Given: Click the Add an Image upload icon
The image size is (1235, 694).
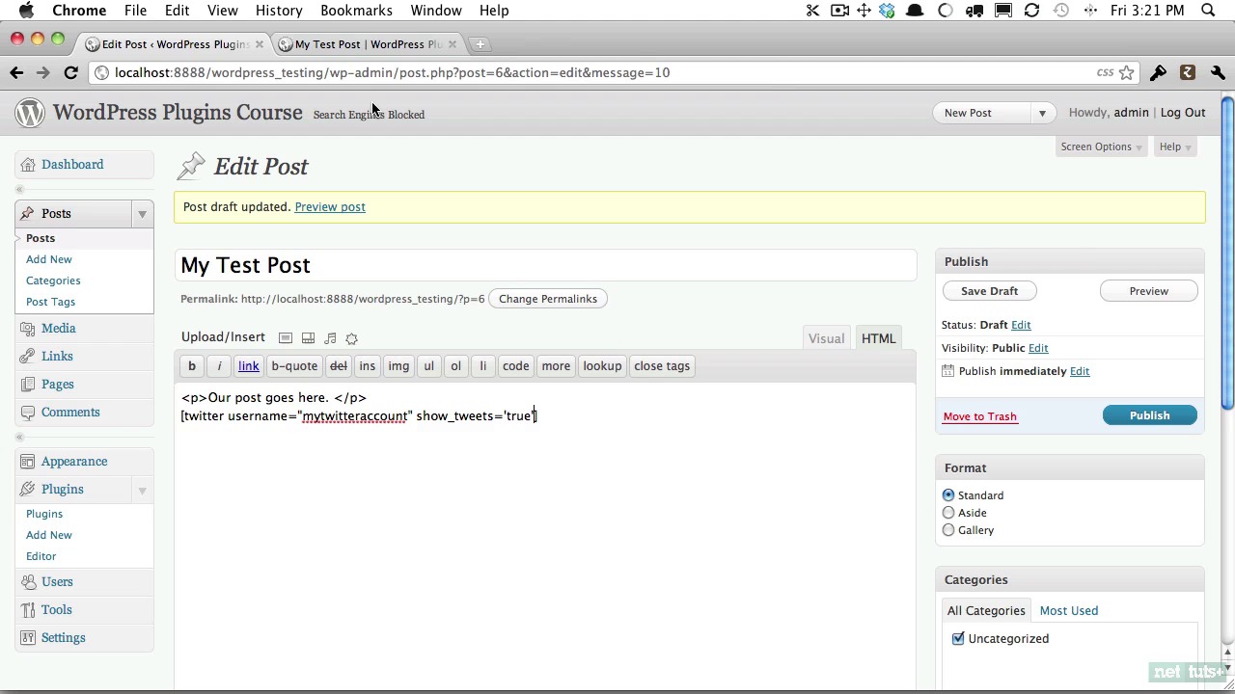Looking at the screenshot, I should pos(286,338).
